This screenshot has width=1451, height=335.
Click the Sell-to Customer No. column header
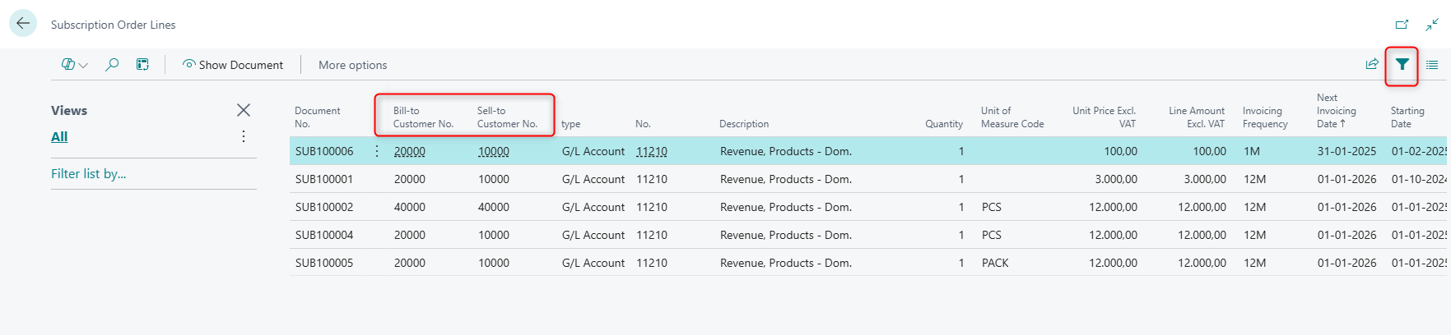tap(507, 117)
